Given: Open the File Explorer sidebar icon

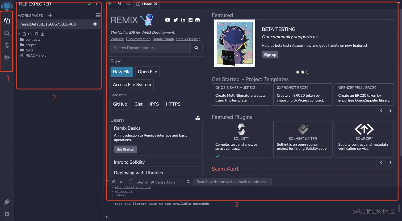Looking at the screenshot, I should tap(7, 21).
